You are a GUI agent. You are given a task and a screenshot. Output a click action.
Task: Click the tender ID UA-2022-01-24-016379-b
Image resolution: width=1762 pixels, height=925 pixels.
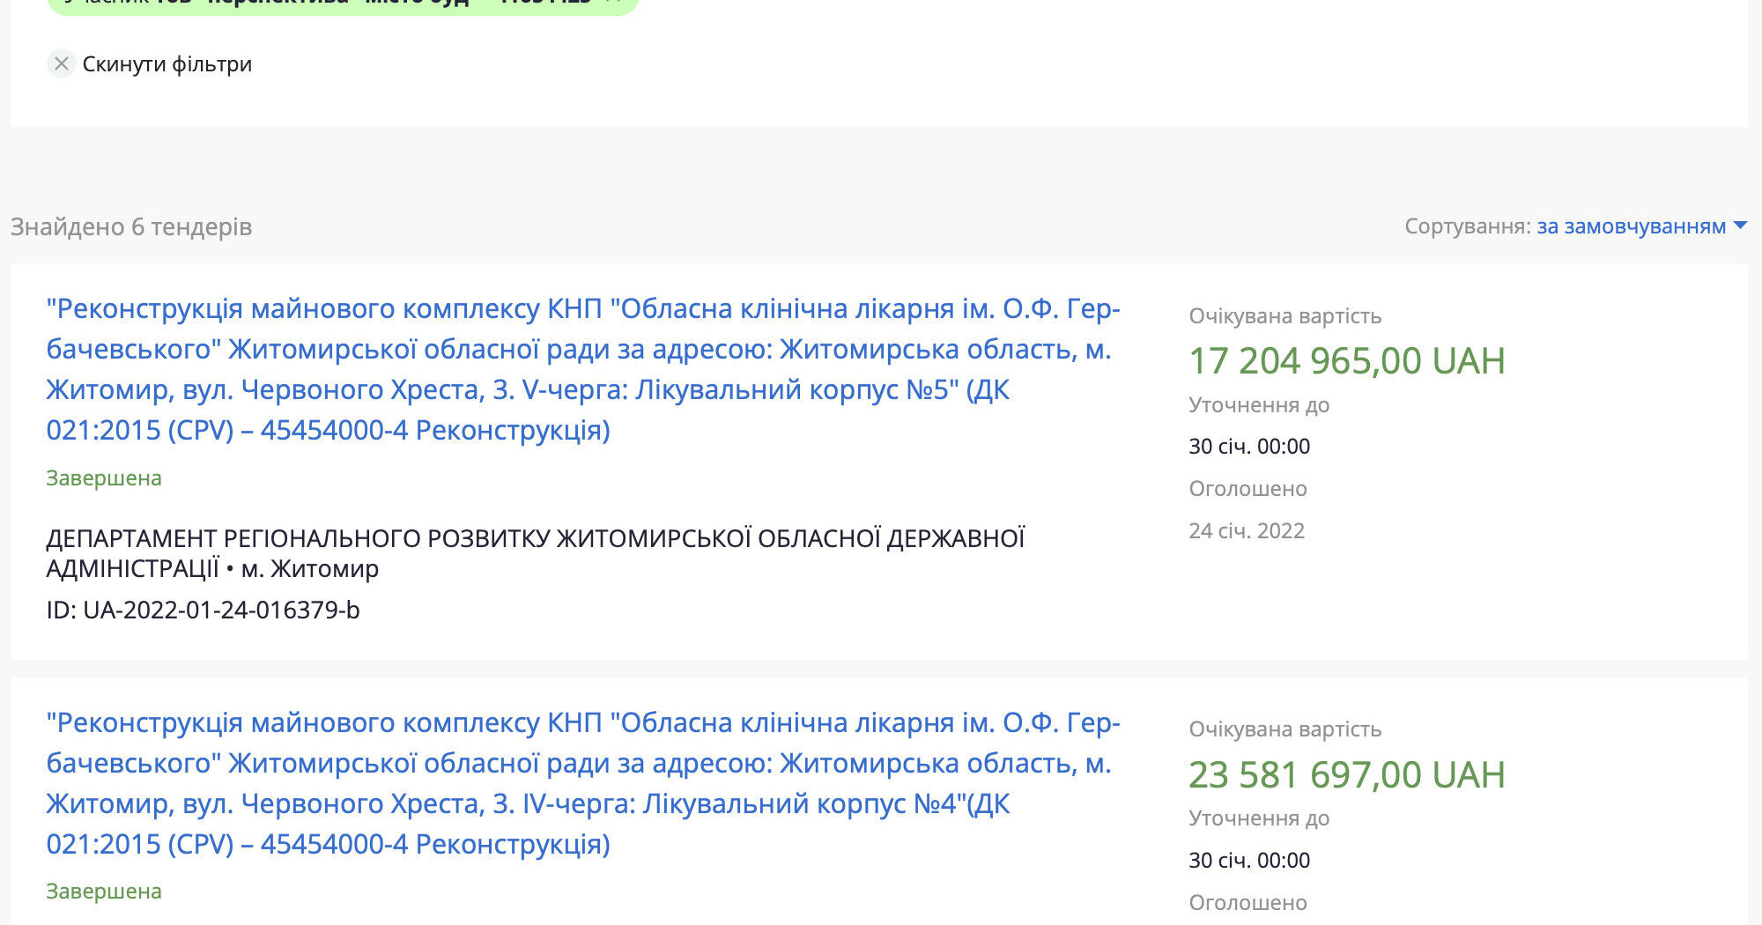point(204,610)
